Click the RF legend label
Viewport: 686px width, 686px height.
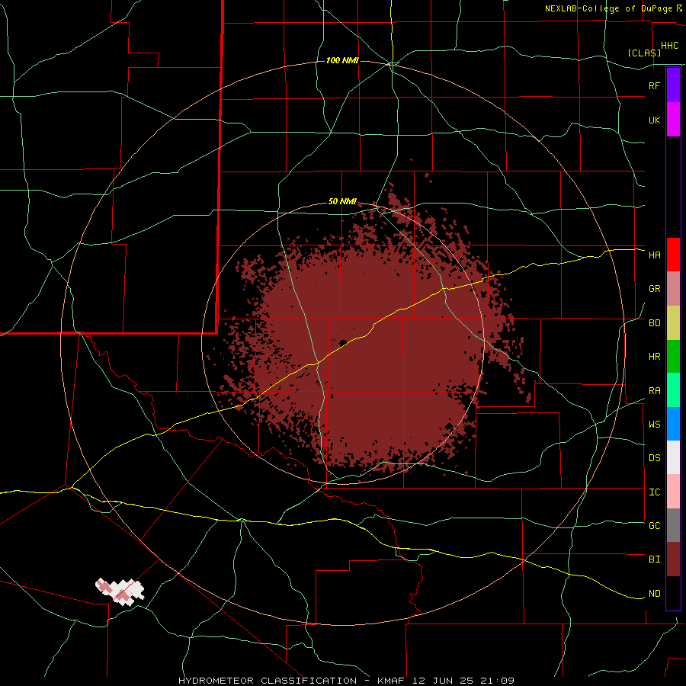click(x=654, y=85)
